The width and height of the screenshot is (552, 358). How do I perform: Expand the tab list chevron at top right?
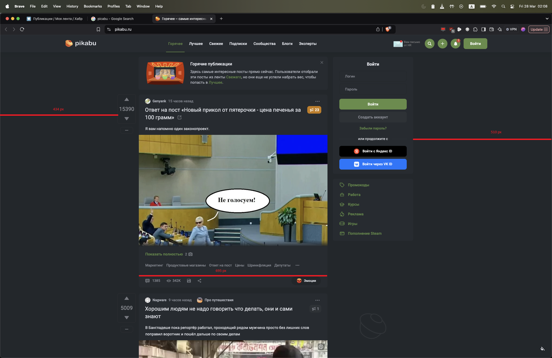[x=547, y=19]
